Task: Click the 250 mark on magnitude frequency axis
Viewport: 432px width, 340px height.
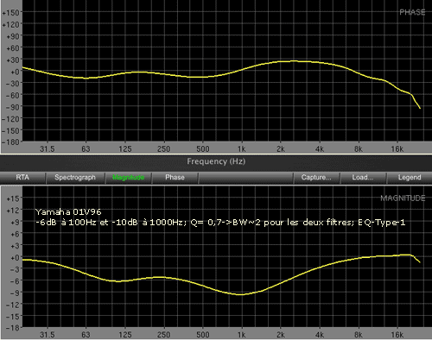Action: [163, 335]
